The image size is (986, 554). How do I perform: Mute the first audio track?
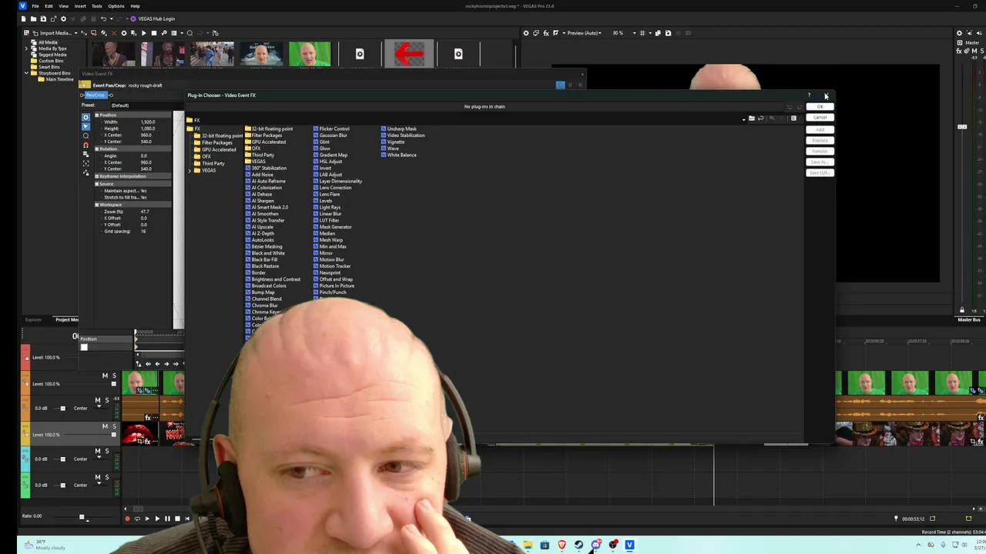pos(97,400)
